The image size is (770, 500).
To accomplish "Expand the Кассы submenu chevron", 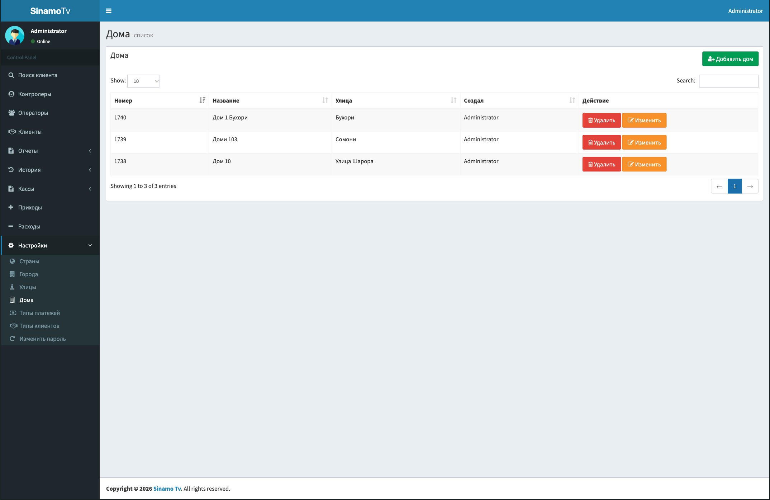I will [x=90, y=189].
